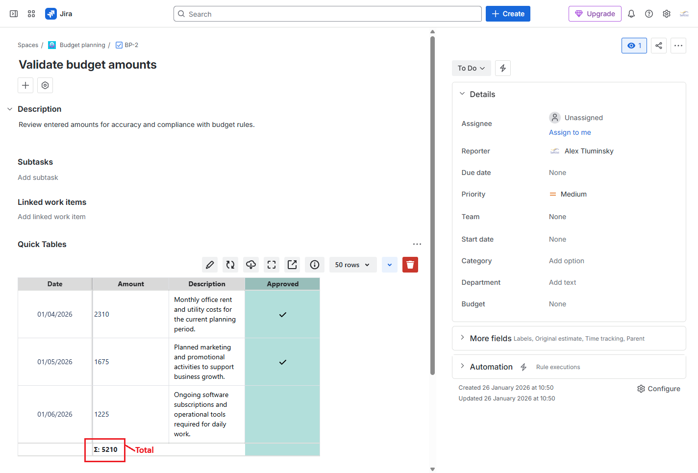Toggle Approved check for 01/05/2026 row
The image size is (698, 473).
283,362
